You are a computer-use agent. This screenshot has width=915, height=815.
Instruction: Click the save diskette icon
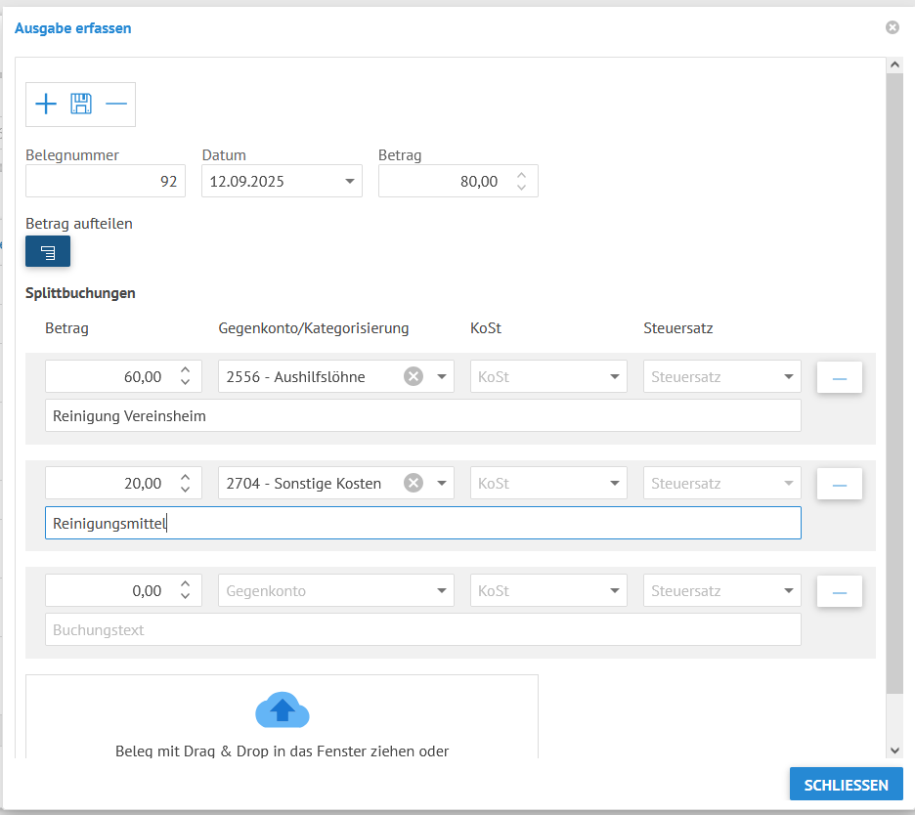pos(81,105)
